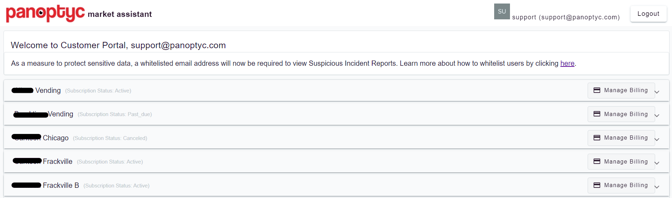This screenshot has height=198, width=672.
Task: Expand the Frackville B account row
Action: tap(657, 187)
